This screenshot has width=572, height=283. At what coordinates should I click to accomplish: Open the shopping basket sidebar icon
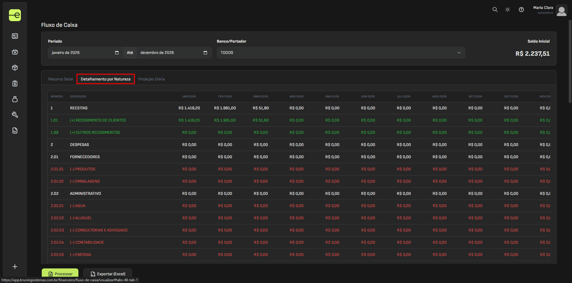[x=15, y=52]
